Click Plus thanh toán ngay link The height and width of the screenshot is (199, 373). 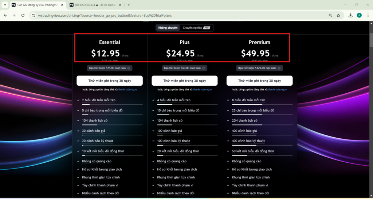coord(203,90)
